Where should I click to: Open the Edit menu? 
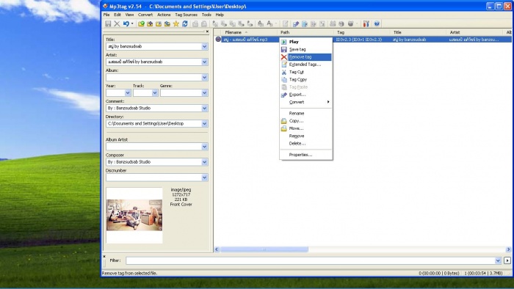tap(117, 15)
